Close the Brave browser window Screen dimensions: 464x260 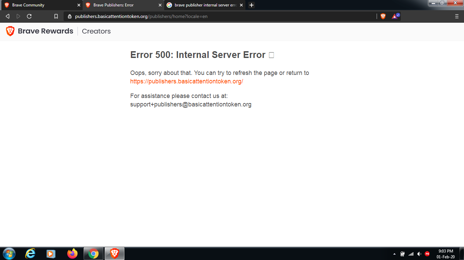pos(455,3)
